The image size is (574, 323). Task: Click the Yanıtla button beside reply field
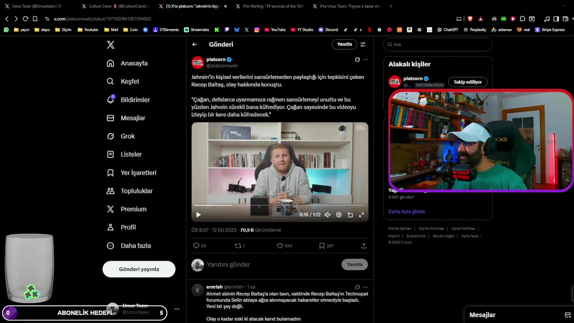coord(354,264)
